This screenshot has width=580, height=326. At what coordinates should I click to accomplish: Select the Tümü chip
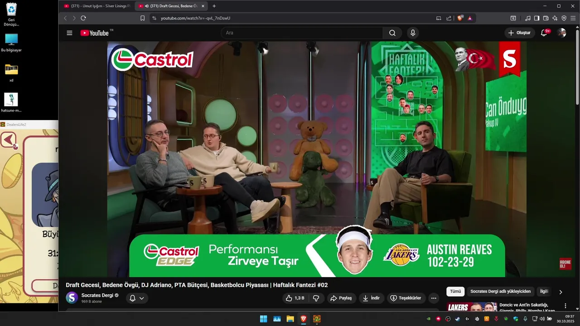pyautogui.click(x=455, y=292)
